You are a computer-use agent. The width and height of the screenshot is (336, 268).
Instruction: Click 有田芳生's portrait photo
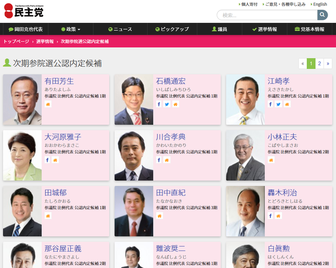(x=22, y=100)
